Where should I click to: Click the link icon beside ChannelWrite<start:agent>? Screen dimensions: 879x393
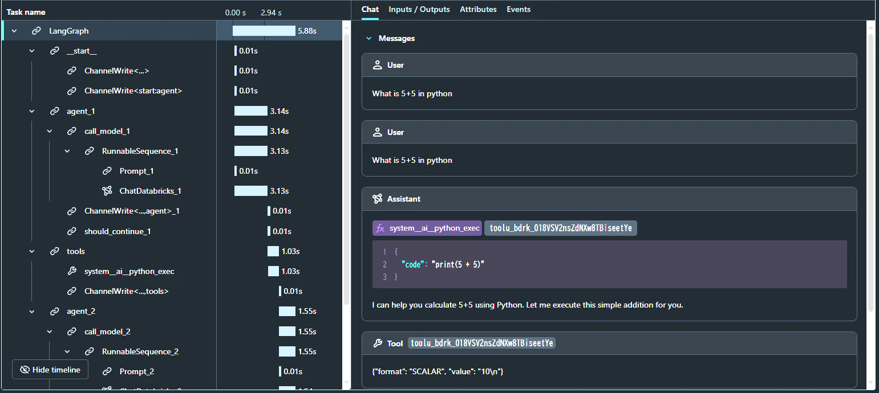(72, 91)
